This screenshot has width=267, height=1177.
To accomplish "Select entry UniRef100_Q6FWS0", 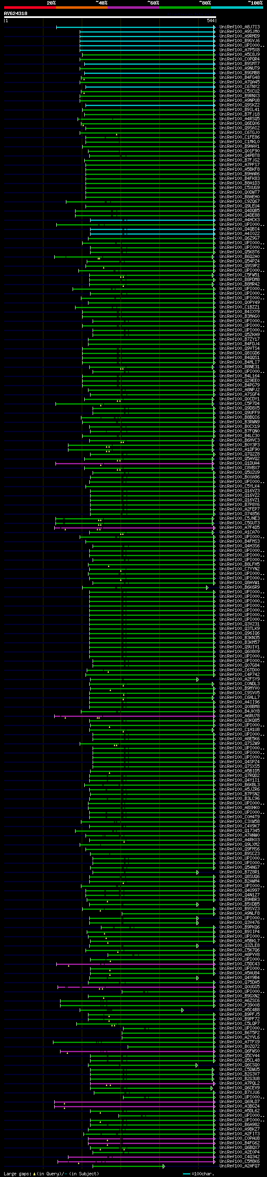I will coord(239,1051).
